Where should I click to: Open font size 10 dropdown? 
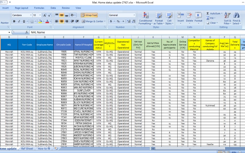click(x=40, y=15)
